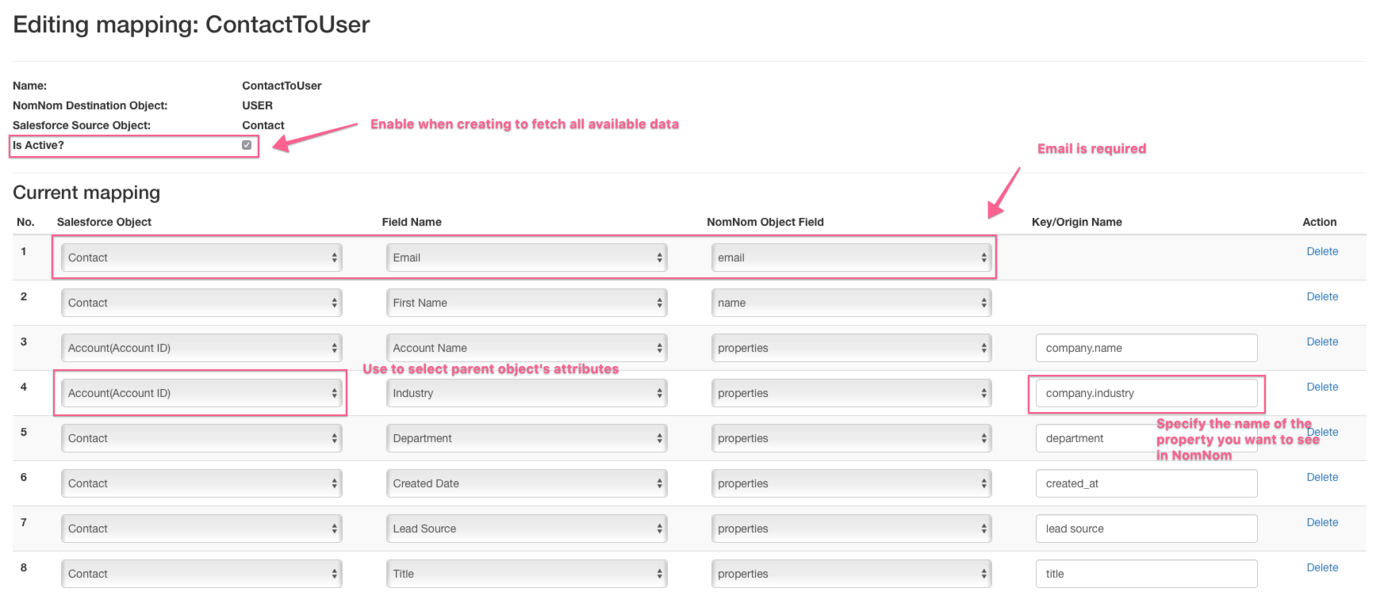Open the Title field dropdown
This screenshot has width=1384, height=603.
527,574
